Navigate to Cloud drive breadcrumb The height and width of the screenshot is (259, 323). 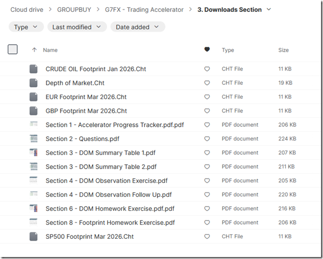(x=27, y=10)
